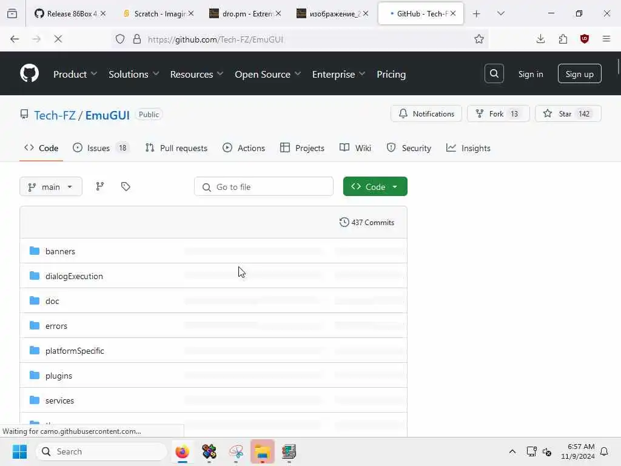Open the platformSpecific folder

point(75,351)
